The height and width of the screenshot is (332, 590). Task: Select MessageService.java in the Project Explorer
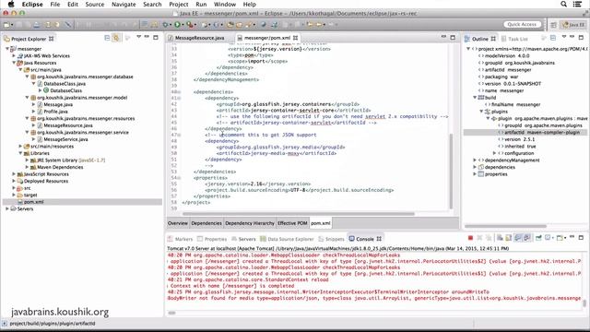pyautogui.click(x=65, y=139)
